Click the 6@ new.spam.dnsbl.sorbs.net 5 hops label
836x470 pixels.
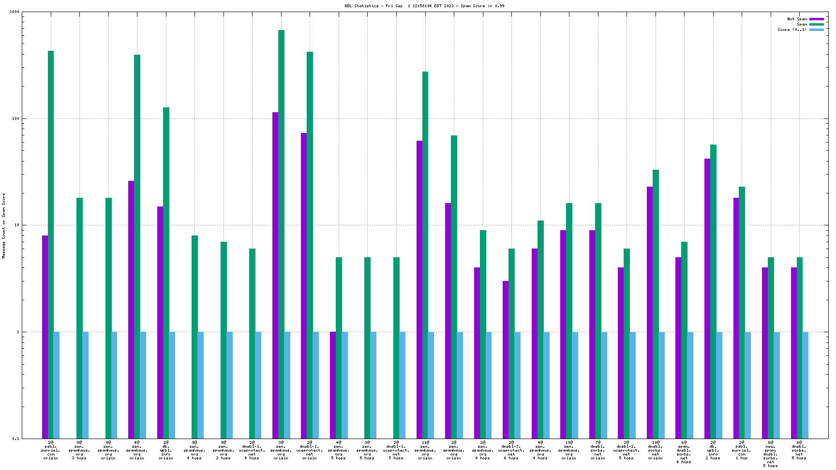pos(771,454)
